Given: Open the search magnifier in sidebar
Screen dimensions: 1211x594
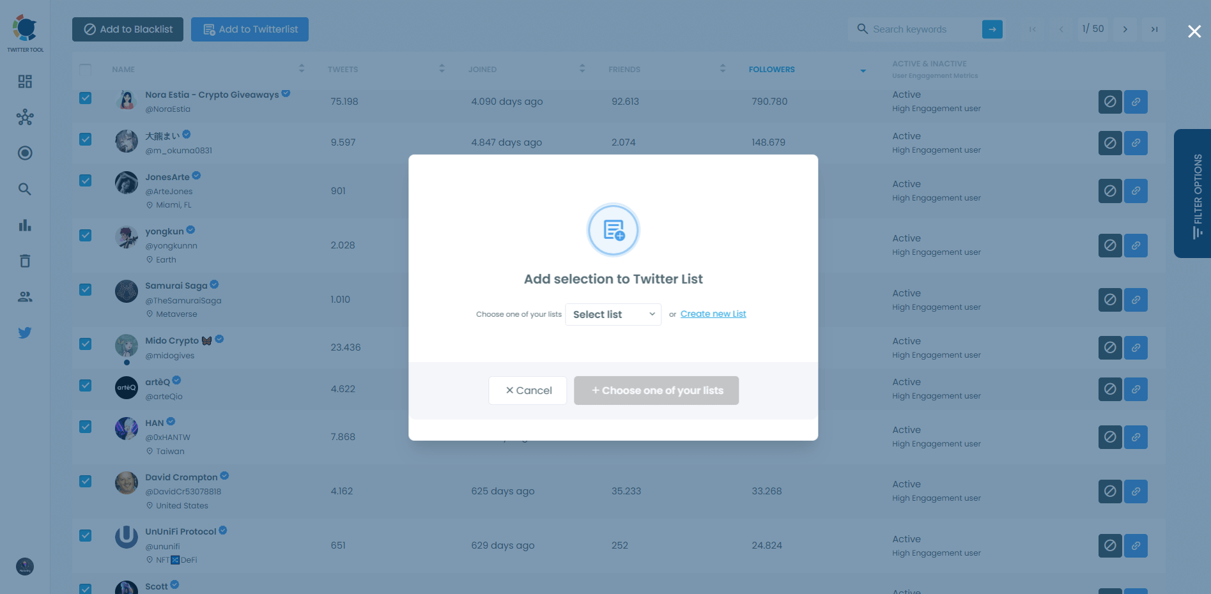Looking at the screenshot, I should point(25,189).
